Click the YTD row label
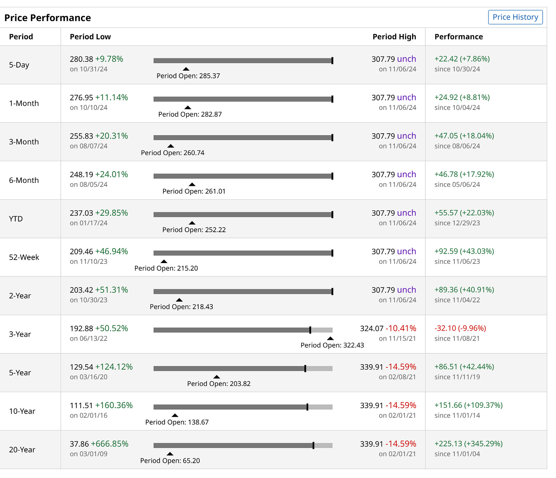Screen dimensions: 556x478 tap(16, 219)
